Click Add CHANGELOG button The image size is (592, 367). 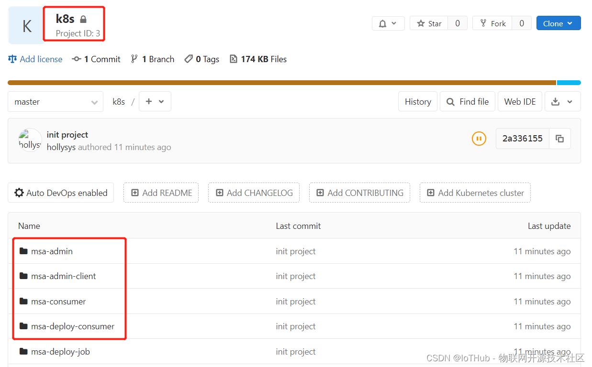254,193
